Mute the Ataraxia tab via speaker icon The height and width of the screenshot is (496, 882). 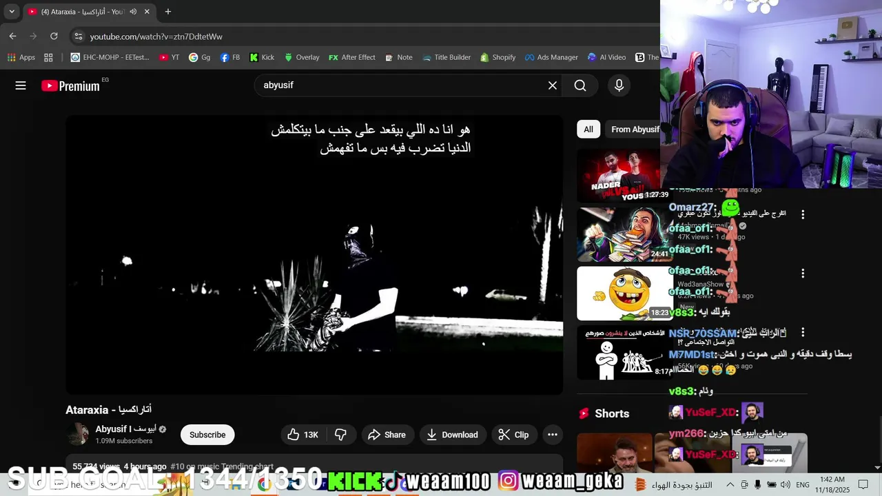point(133,12)
